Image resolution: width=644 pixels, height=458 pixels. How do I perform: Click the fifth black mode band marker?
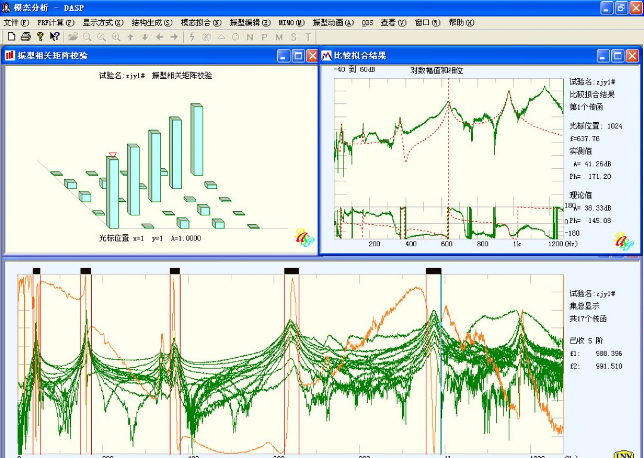coord(434,271)
